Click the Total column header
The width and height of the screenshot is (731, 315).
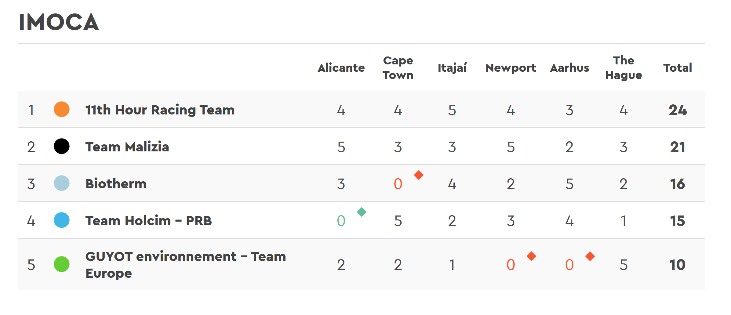click(678, 68)
